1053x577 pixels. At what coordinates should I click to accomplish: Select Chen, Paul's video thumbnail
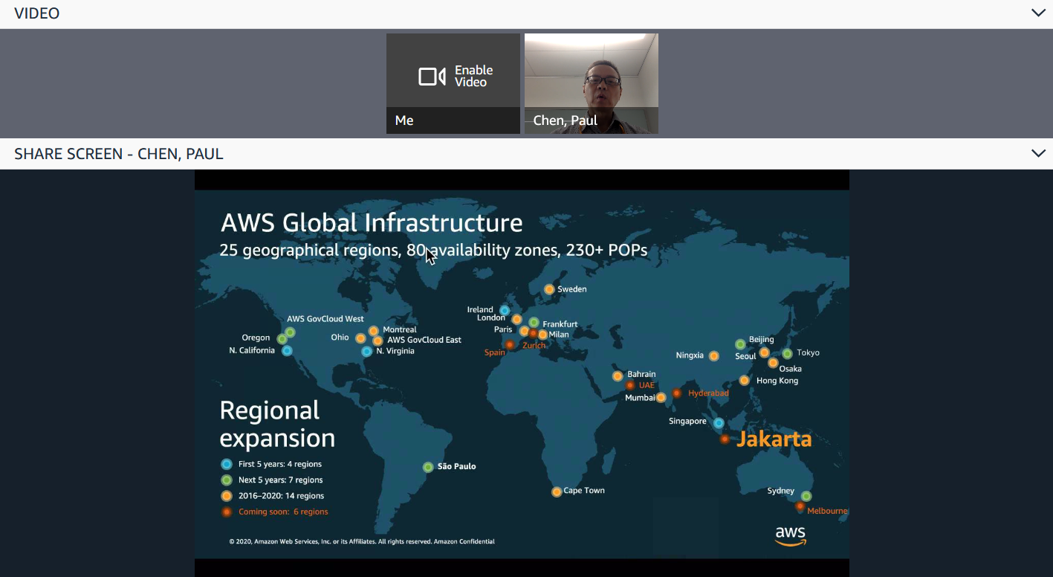coord(591,83)
